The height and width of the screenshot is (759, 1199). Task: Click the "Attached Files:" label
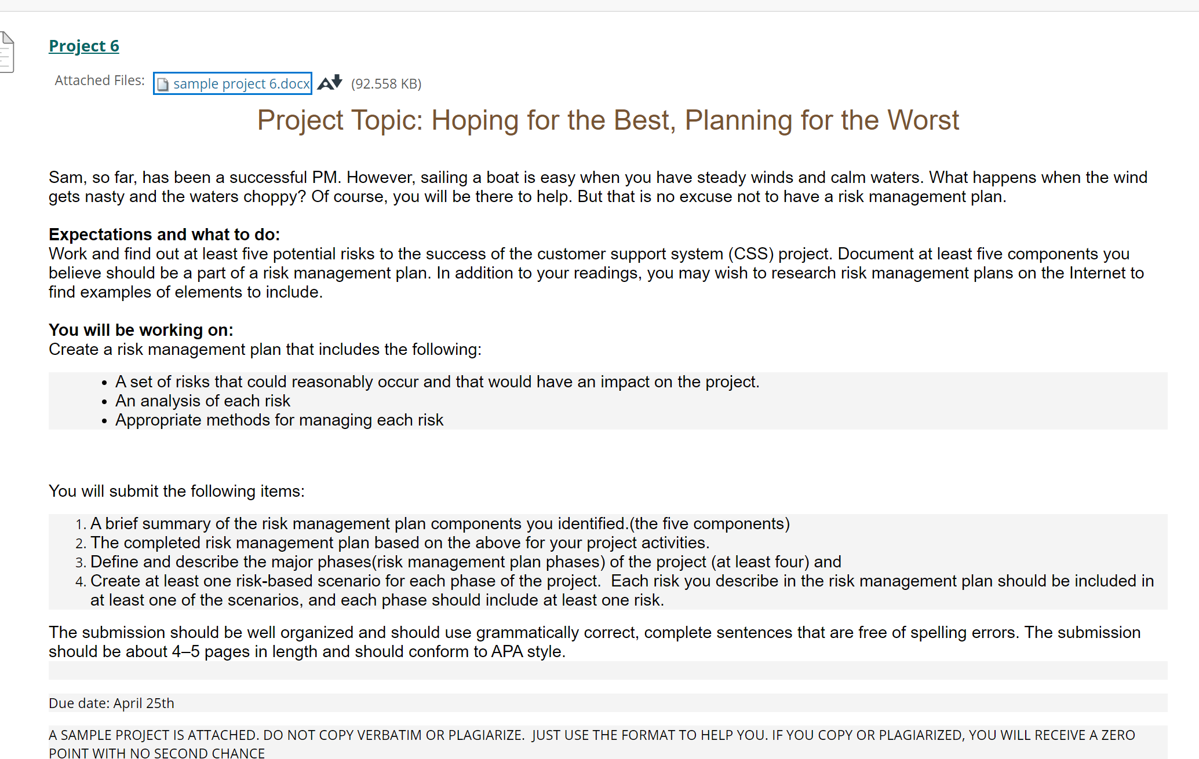(x=100, y=80)
